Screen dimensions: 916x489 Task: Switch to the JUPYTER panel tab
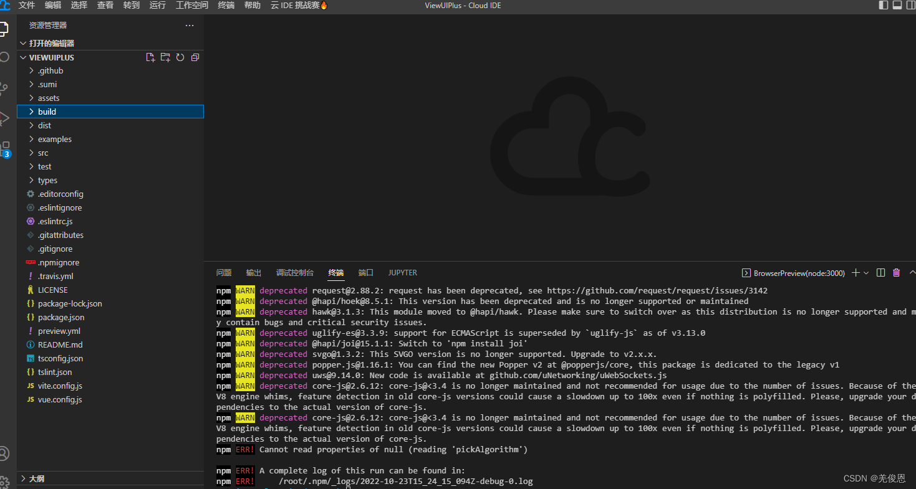pyautogui.click(x=403, y=273)
